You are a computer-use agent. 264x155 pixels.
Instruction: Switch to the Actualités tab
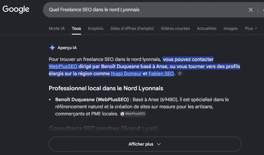(207, 28)
